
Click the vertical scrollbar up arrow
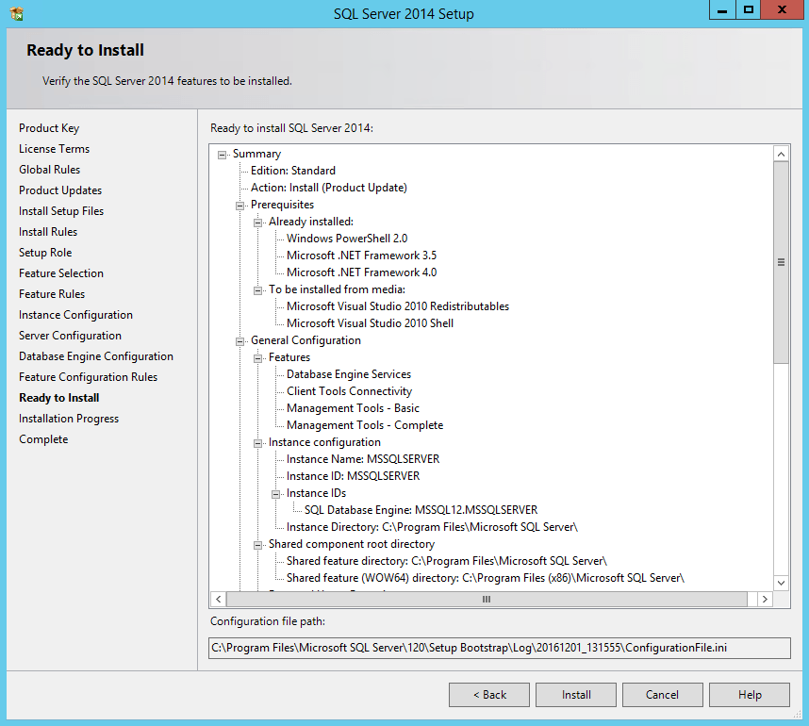781,154
